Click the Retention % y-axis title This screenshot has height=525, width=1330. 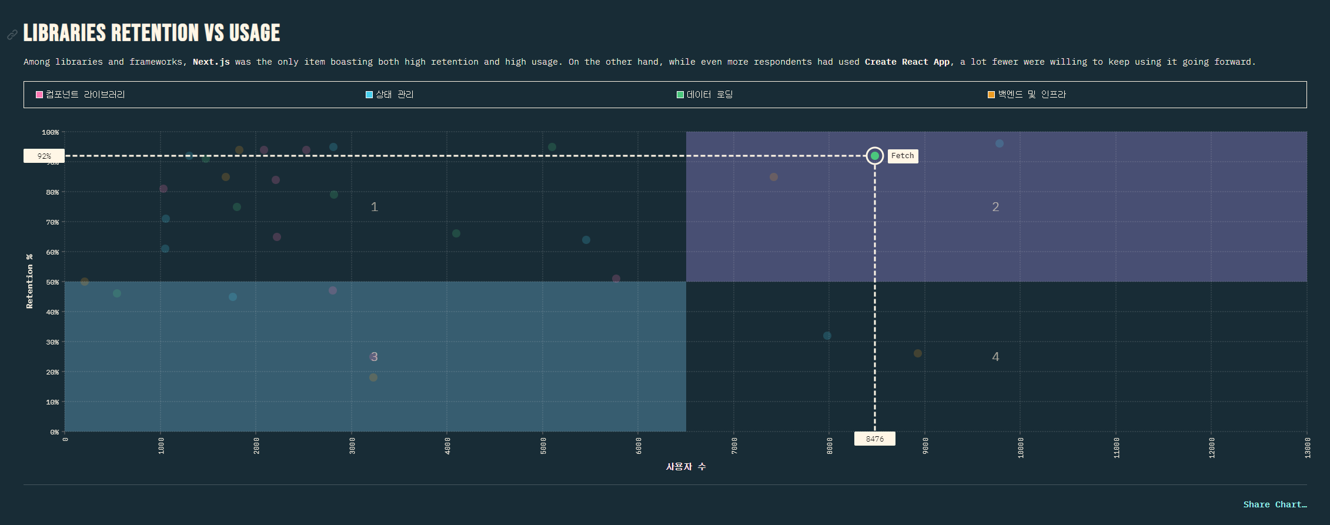click(x=29, y=282)
